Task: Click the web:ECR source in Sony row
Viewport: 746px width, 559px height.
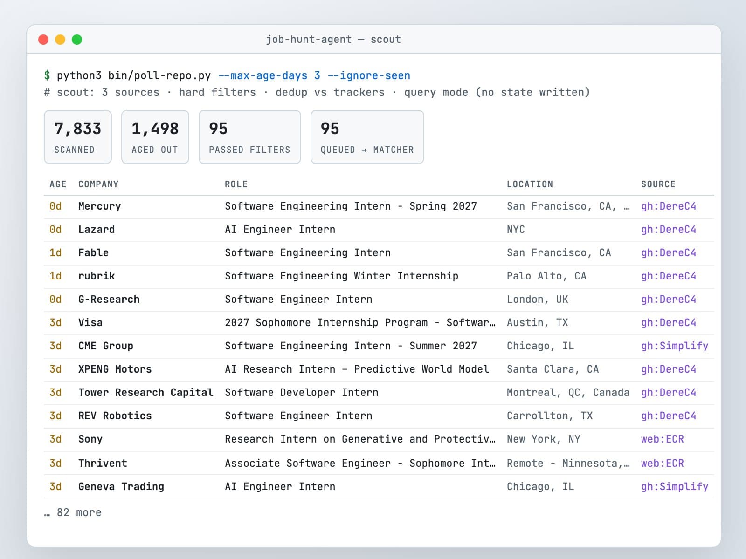Action: tap(663, 439)
